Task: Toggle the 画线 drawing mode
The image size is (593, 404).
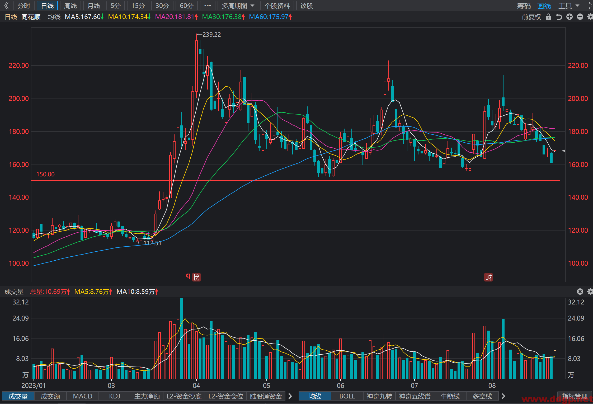Action: pos(544,6)
